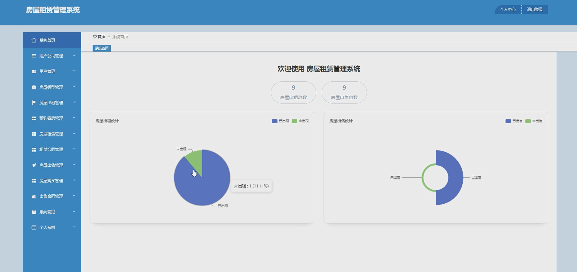Open the 出售合同管理 menu item

click(52, 196)
